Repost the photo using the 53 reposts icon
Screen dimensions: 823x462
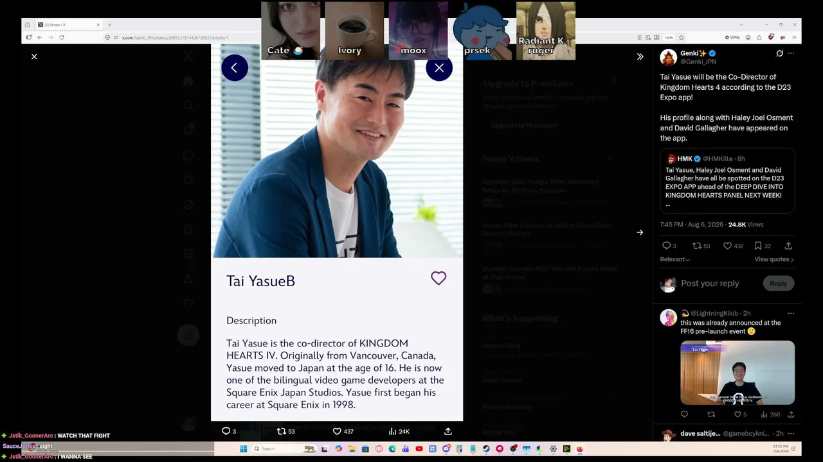coord(285,431)
